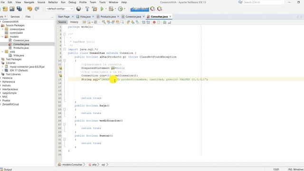Click the Shift Line Right icon
Viewport: 304px width, 171px height.
(x=148, y=22)
